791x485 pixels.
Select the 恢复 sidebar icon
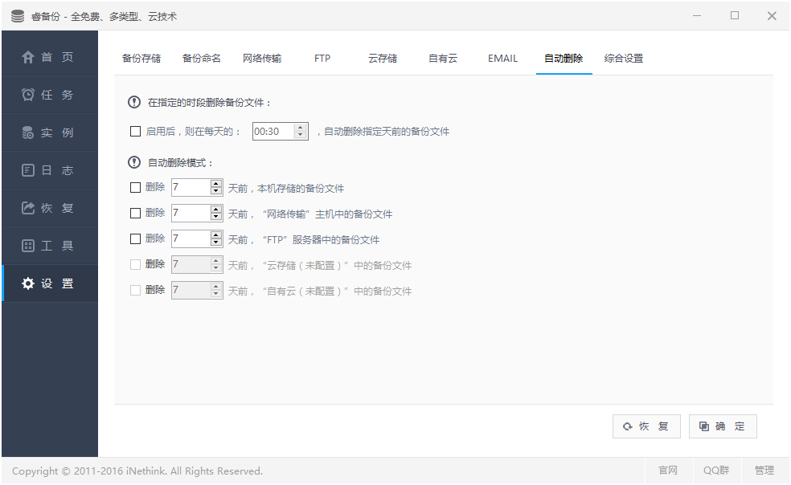(50, 207)
